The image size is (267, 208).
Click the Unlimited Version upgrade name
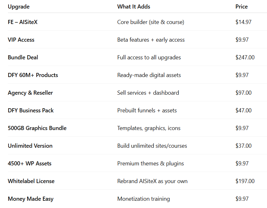30,146
